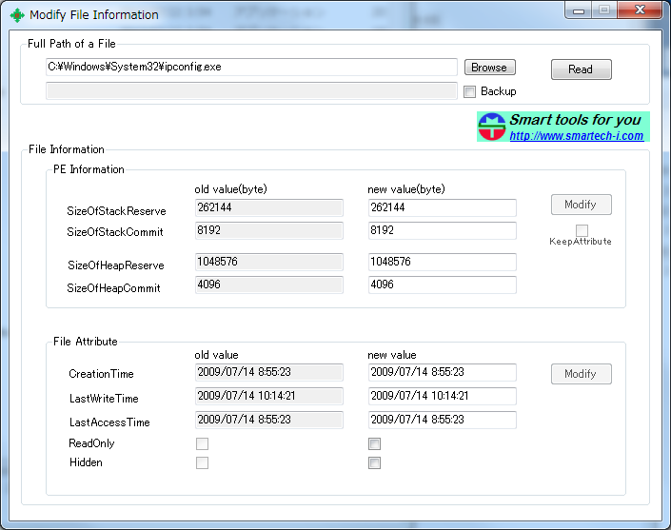Focus the full file path input field
Viewport: 671px width, 530px height.
(251, 68)
